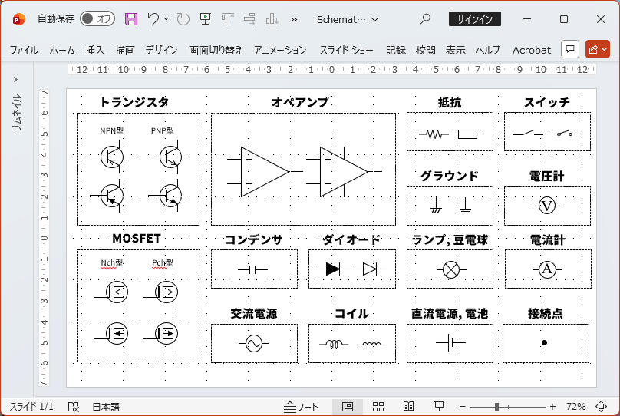Switch to Slide Sorter view
The width and height of the screenshot is (620, 416).
pos(378,407)
